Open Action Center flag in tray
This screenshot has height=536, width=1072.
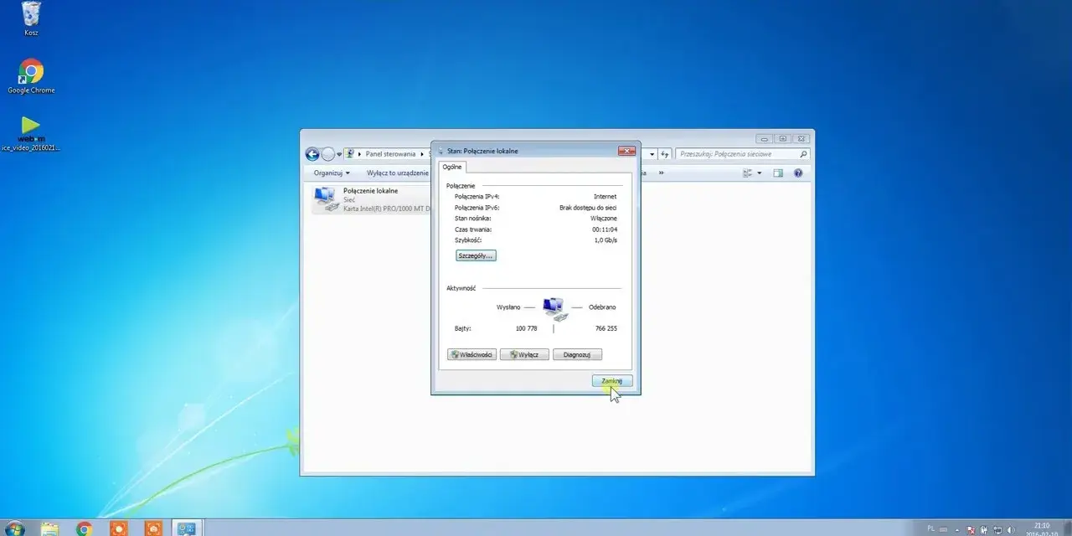pyautogui.click(x=971, y=529)
